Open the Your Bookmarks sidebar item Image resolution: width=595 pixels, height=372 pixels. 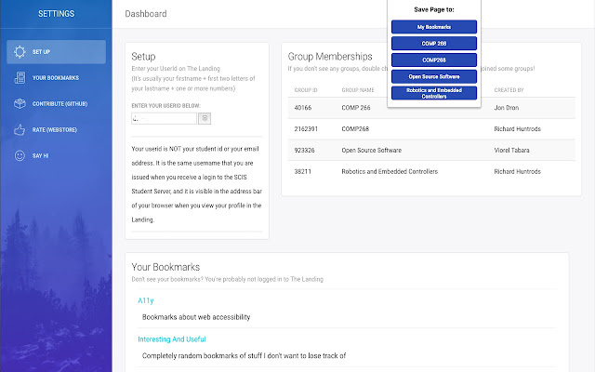[x=54, y=78]
